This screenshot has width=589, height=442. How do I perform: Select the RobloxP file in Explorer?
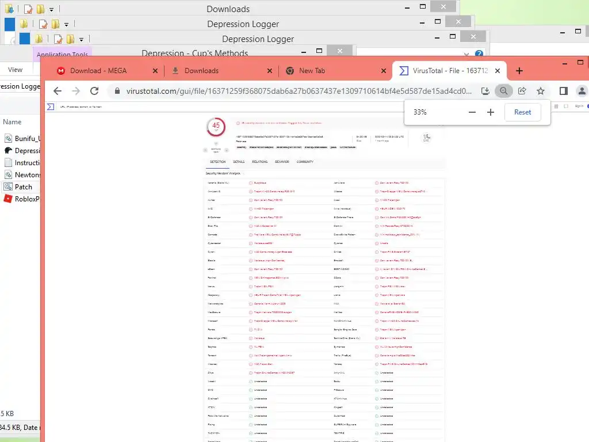(21, 199)
